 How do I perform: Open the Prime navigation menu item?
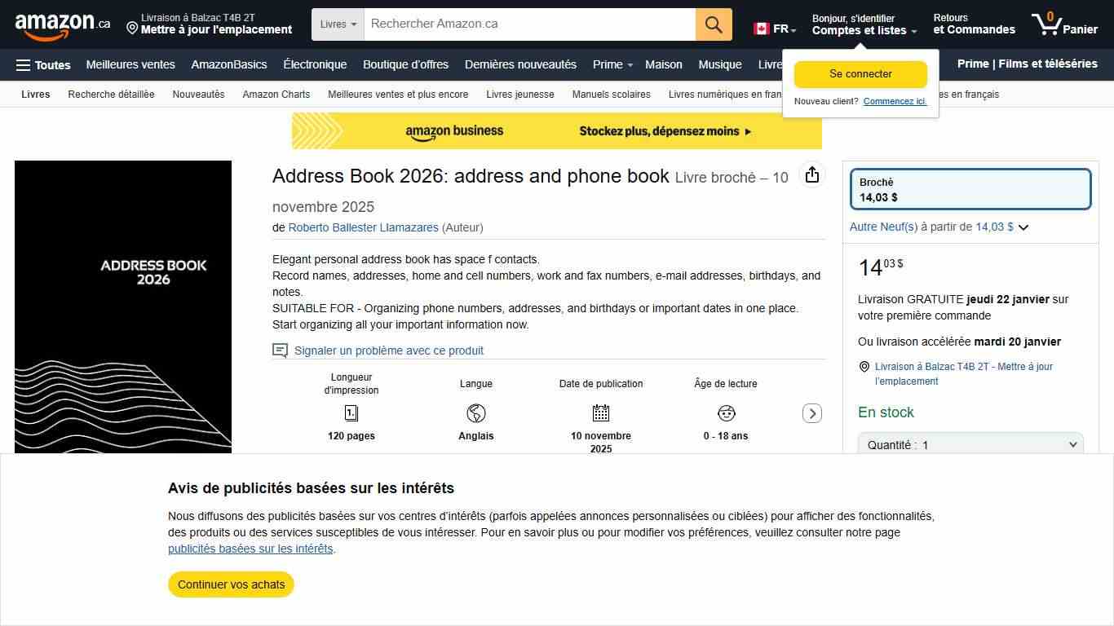612,65
